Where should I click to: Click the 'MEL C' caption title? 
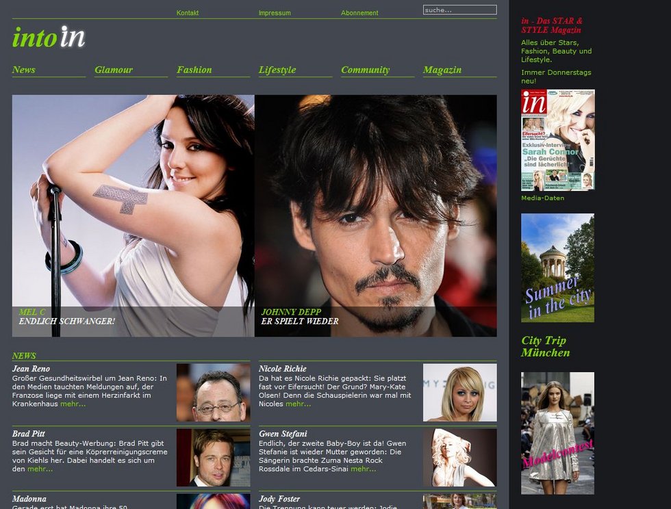[32, 312]
